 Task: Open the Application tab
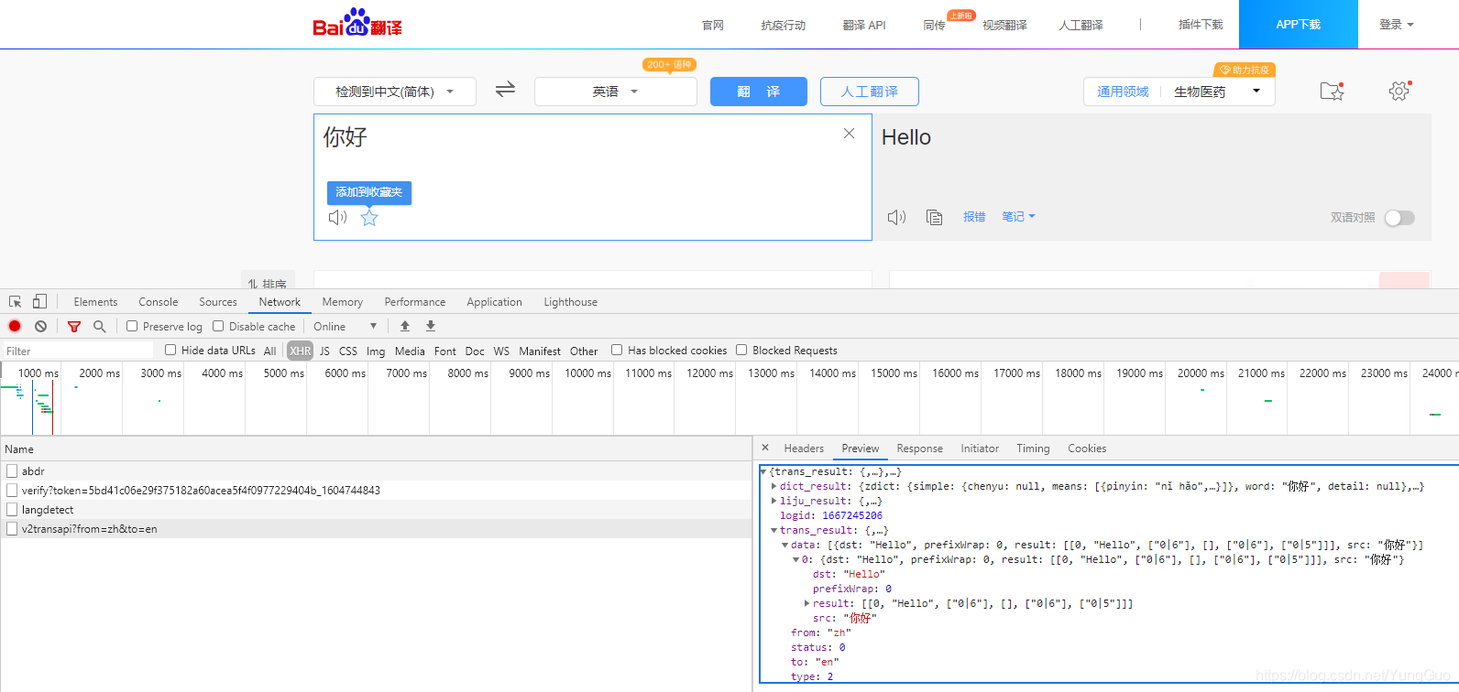click(x=494, y=302)
